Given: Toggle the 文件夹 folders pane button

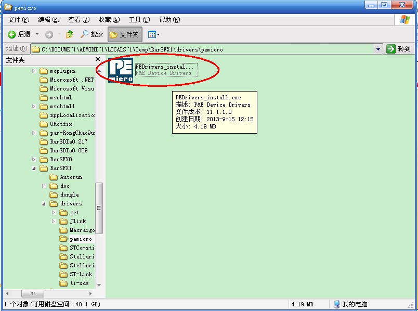Looking at the screenshot, I should tap(125, 34).
